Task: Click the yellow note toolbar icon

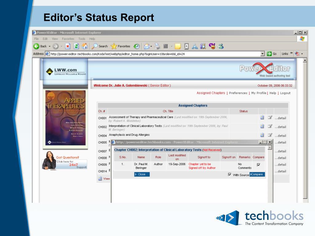Action: 178,46
